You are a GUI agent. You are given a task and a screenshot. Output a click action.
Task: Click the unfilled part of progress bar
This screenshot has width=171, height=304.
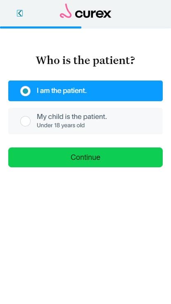coord(126,27)
